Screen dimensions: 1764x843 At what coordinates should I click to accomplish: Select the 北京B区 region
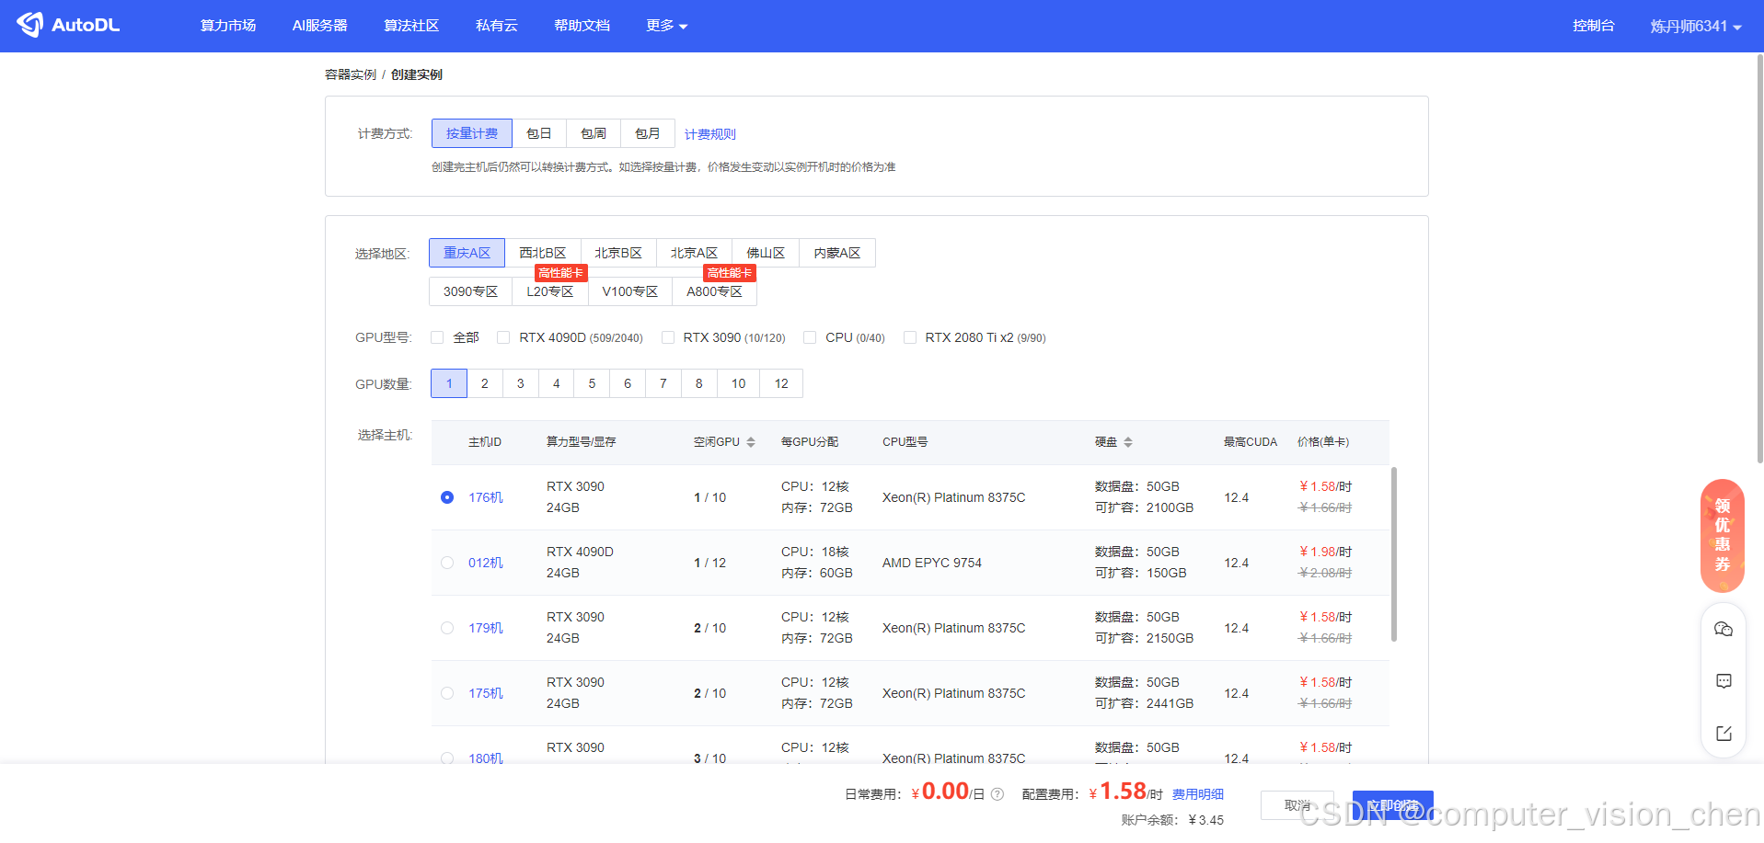[618, 253]
